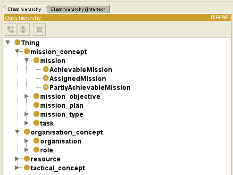Collapse the mission node
The width and height of the screenshot is (233, 175).
26,60
